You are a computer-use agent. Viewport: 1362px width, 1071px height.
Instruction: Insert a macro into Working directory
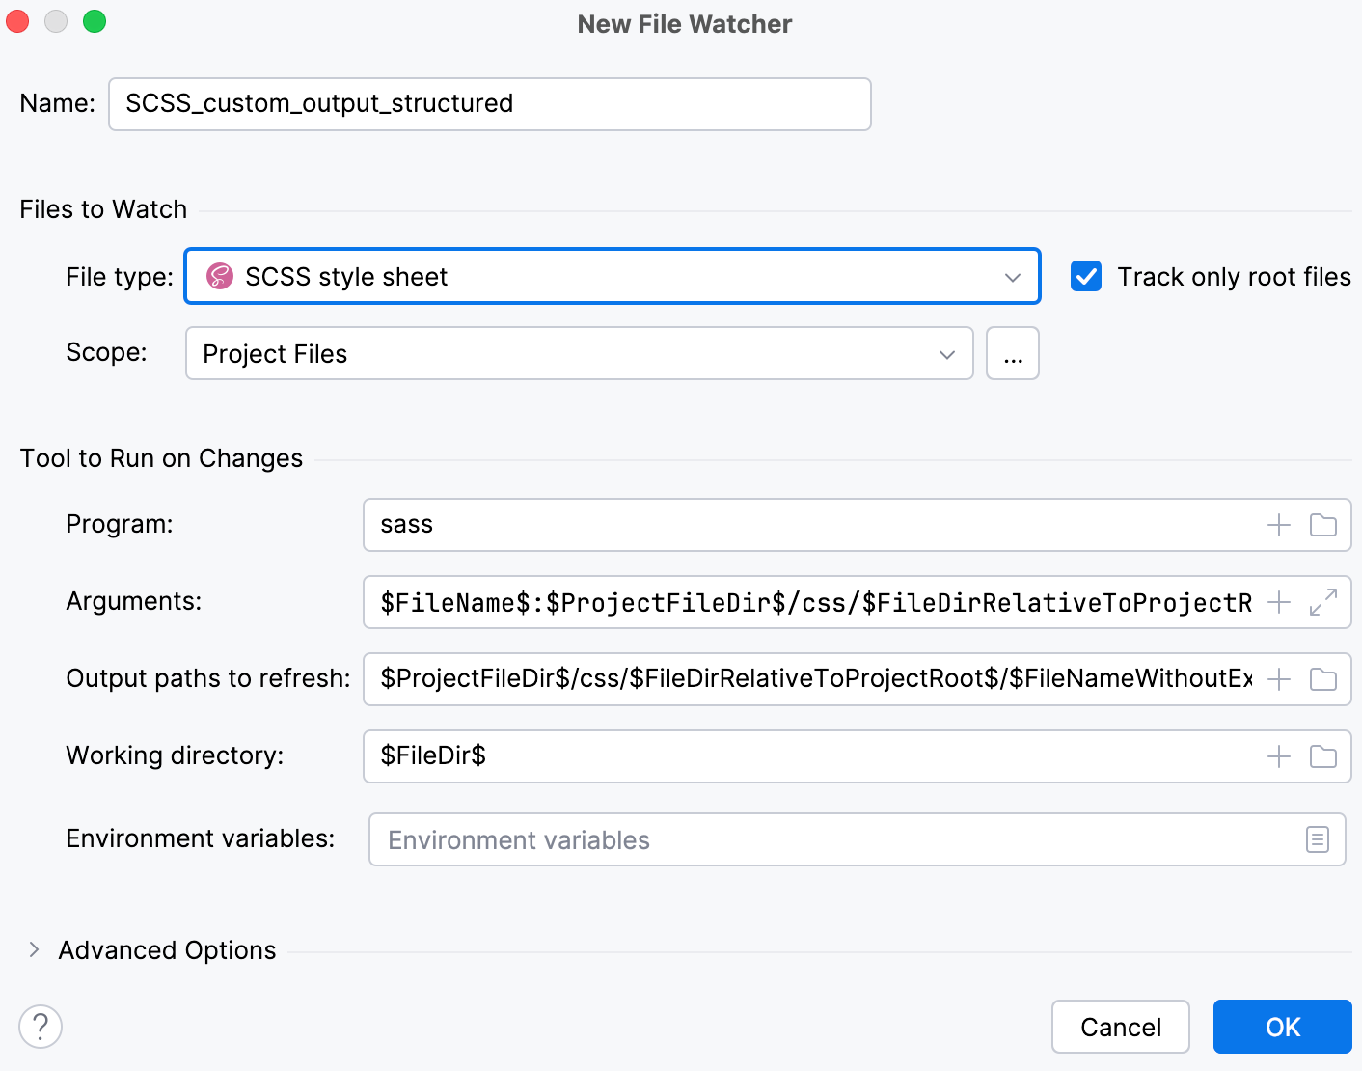(x=1278, y=756)
